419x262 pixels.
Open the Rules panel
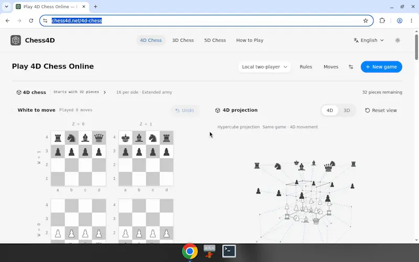coord(306,67)
